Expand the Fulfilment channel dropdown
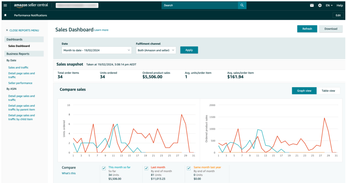This screenshot has width=347, height=183. [156, 50]
